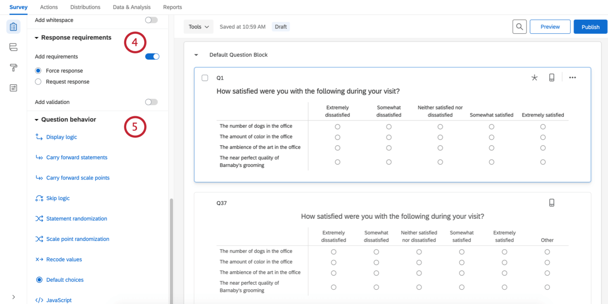Viewport: 608px width, 304px height.
Task: Open mobile preview for question Q1
Action: 552,78
